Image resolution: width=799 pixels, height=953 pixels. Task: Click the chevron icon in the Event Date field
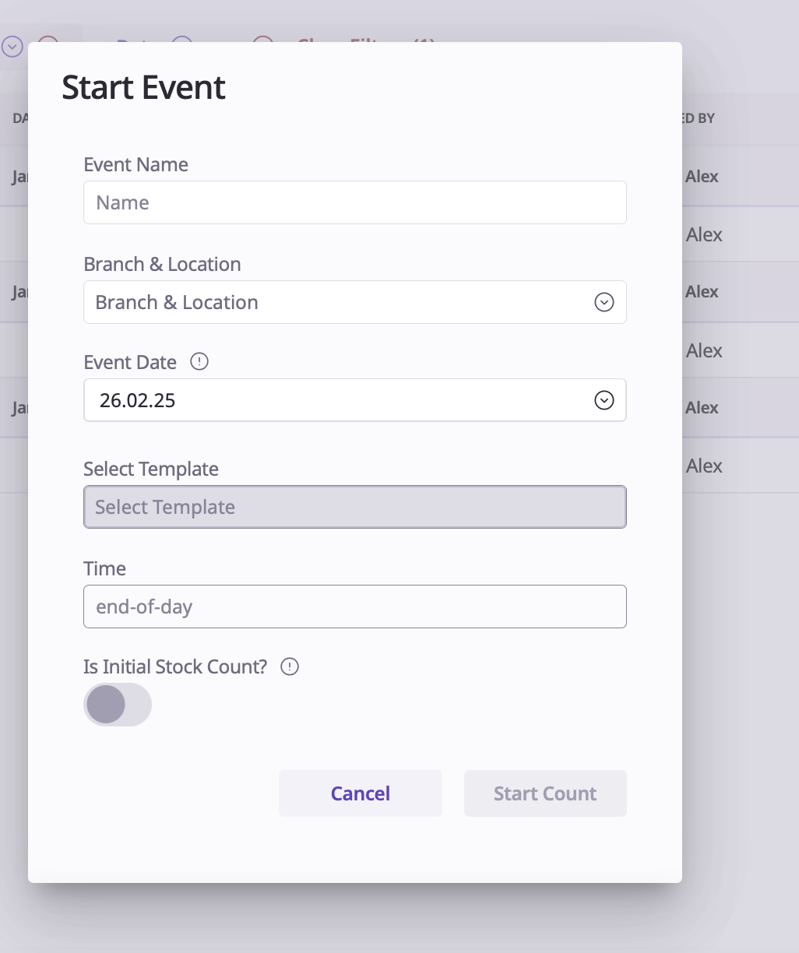tap(604, 400)
